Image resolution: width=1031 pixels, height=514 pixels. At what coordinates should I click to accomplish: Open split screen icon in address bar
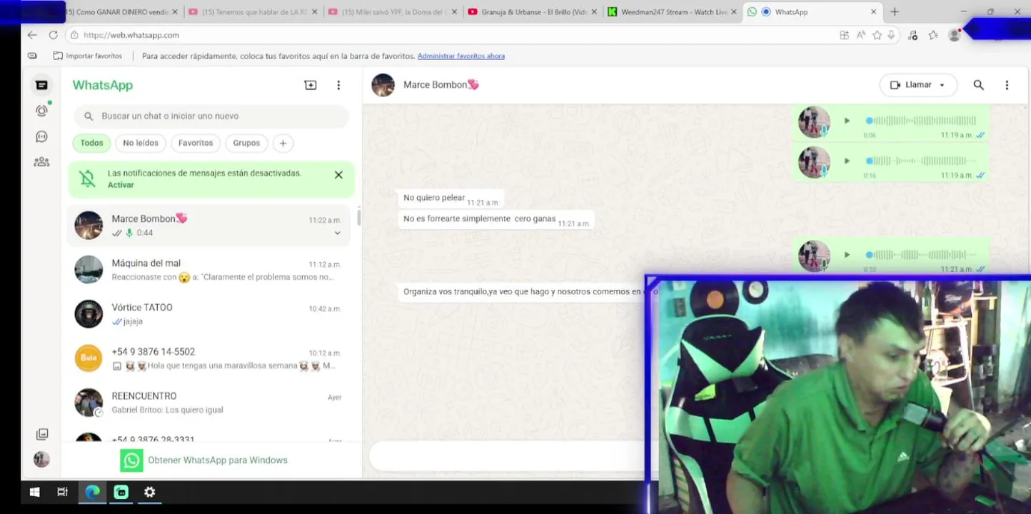[x=845, y=35]
